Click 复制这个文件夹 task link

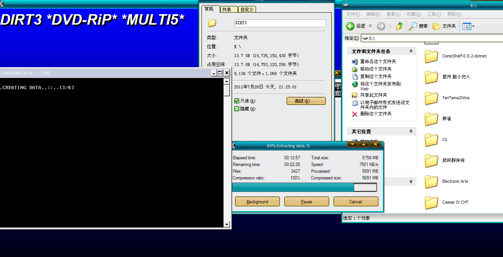376,76
